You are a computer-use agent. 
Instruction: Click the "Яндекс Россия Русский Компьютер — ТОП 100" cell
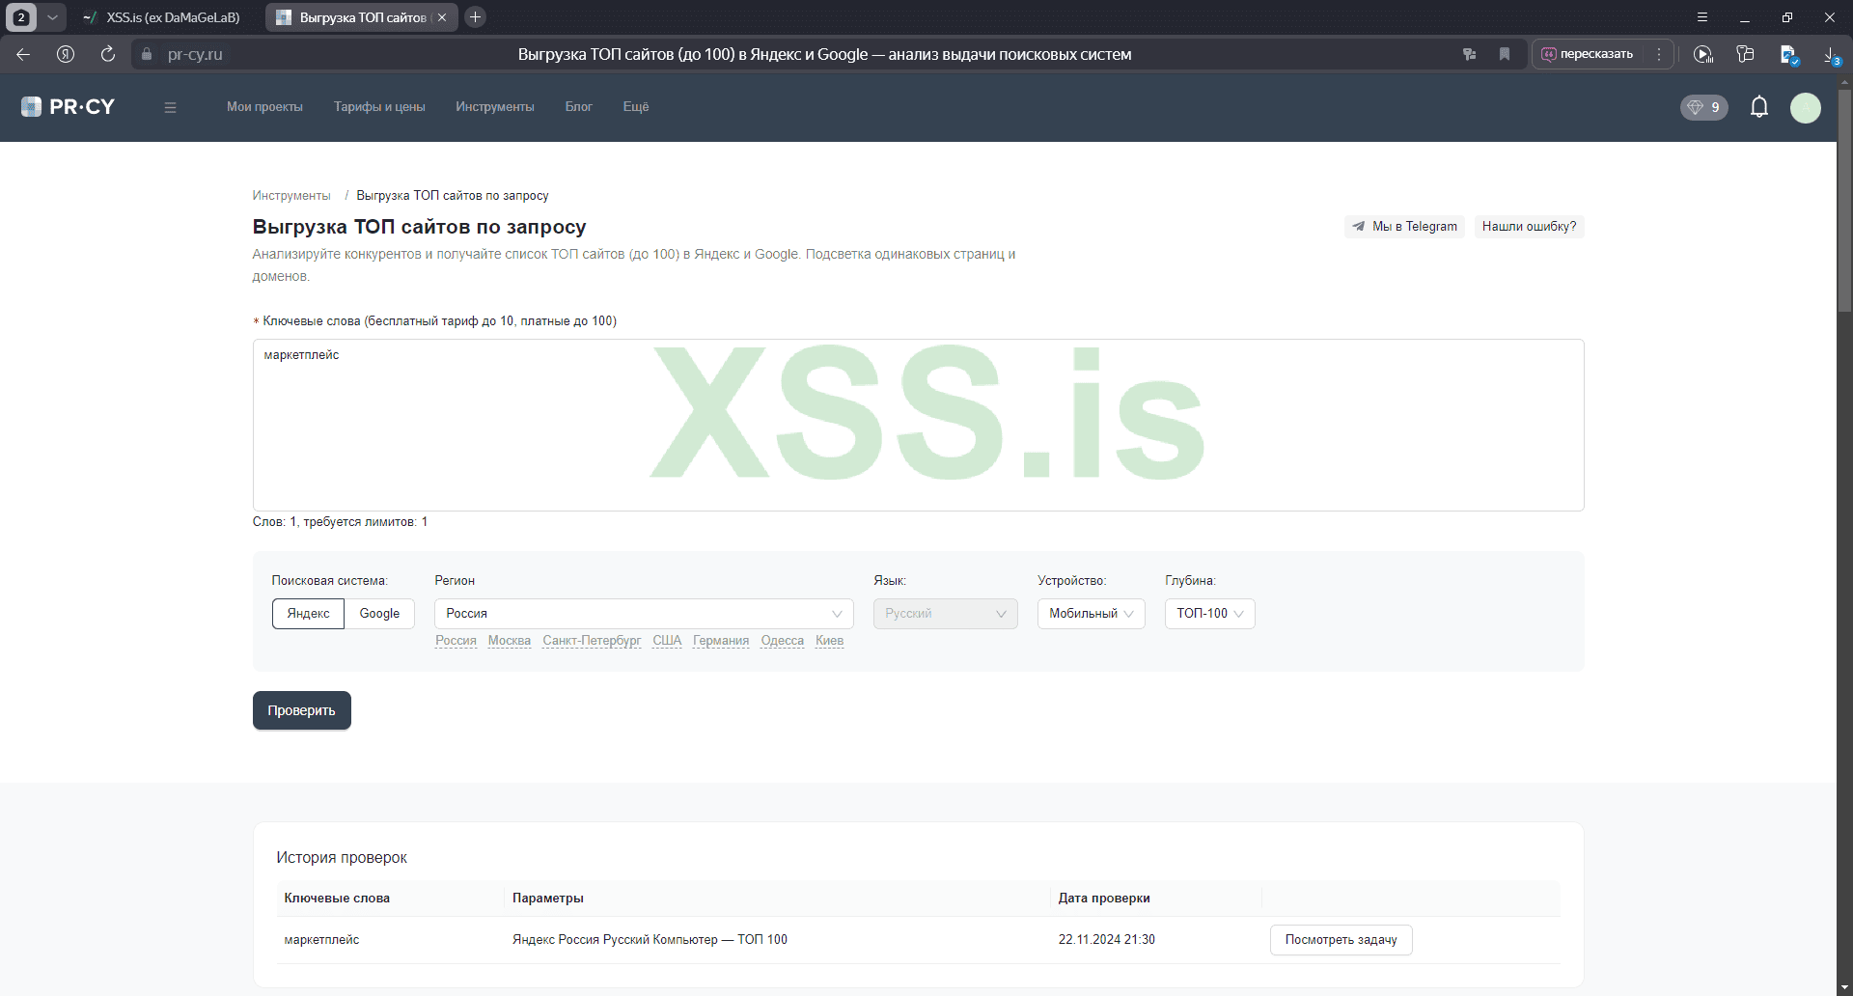(650, 940)
